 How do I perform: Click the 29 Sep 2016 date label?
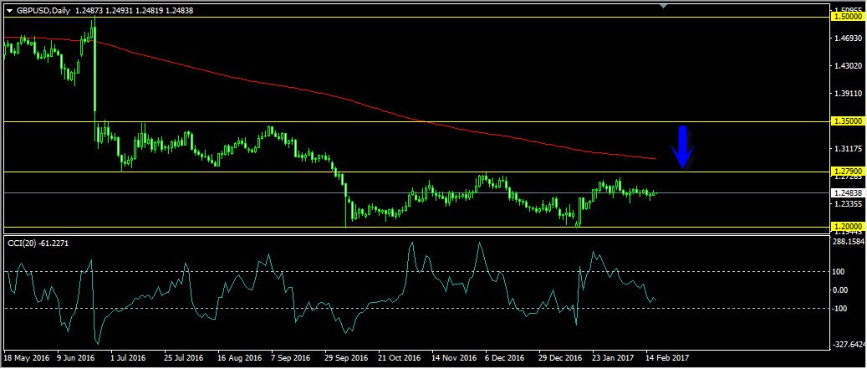click(346, 358)
